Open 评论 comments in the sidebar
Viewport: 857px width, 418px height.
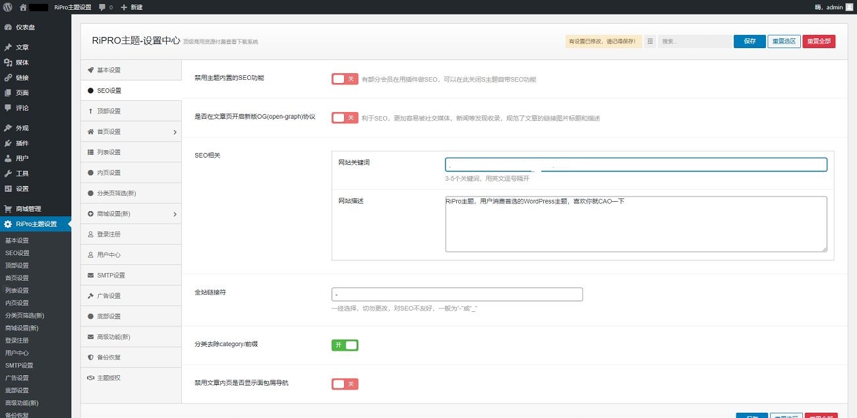click(36, 108)
